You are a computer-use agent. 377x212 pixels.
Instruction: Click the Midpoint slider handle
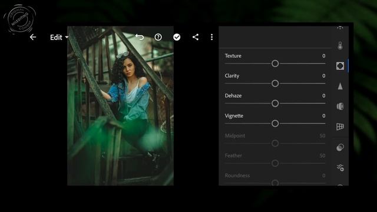[x=275, y=143]
